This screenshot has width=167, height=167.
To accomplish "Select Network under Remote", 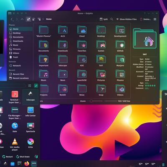I will (20, 66).
